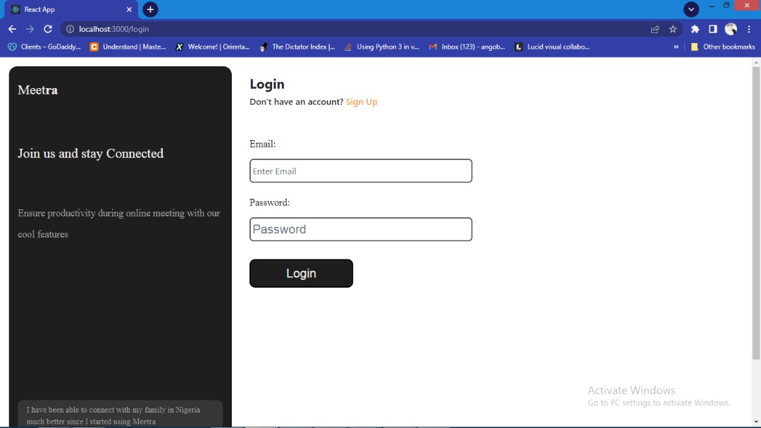Open the browser side panel icon
The height and width of the screenshot is (428, 761).
click(x=713, y=29)
